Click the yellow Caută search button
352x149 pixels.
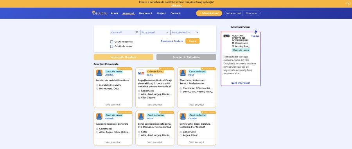click(192, 41)
